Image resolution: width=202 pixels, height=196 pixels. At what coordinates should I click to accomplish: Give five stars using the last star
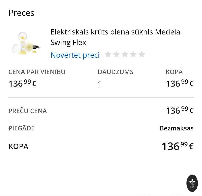(142, 54)
